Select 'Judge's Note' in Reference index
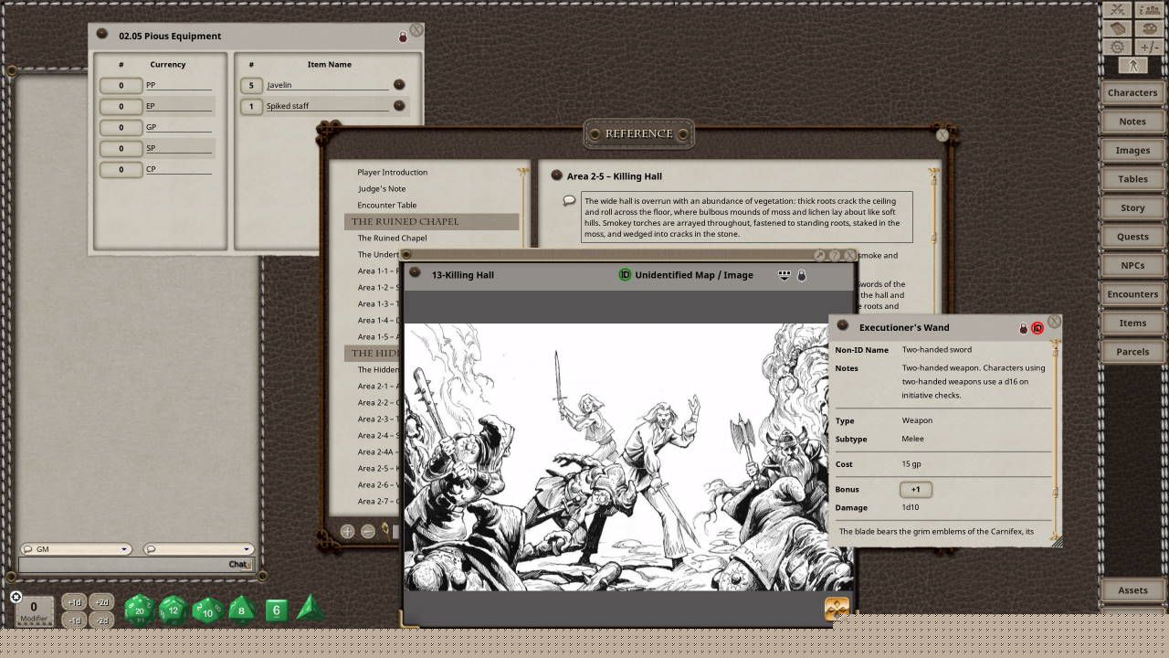Image resolution: width=1169 pixels, height=658 pixels. point(382,188)
